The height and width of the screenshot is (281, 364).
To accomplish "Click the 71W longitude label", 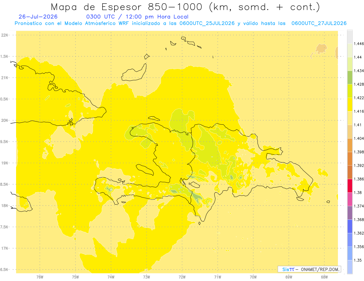I will 217,277.
